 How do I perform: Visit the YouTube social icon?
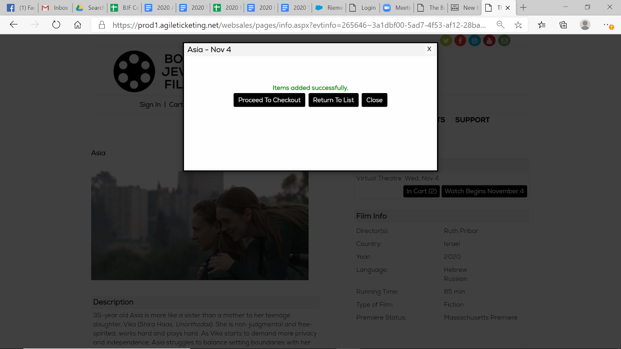(489, 40)
